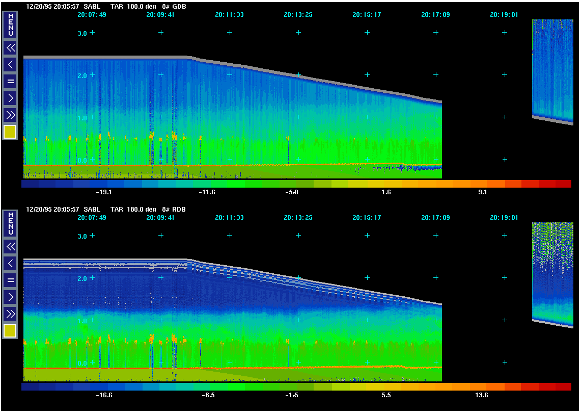581x413 pixels.
Task: Step forward with the single-right arrow in the RDB panel
Action: (x=10, y=297)
